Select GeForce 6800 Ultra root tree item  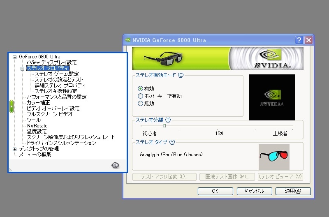[39, 57]
